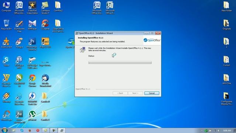Select the blue Freemake Video Downloader shortcut
Image resolution: width=236 pixels, height=133 pixels.
click(19, 99)
